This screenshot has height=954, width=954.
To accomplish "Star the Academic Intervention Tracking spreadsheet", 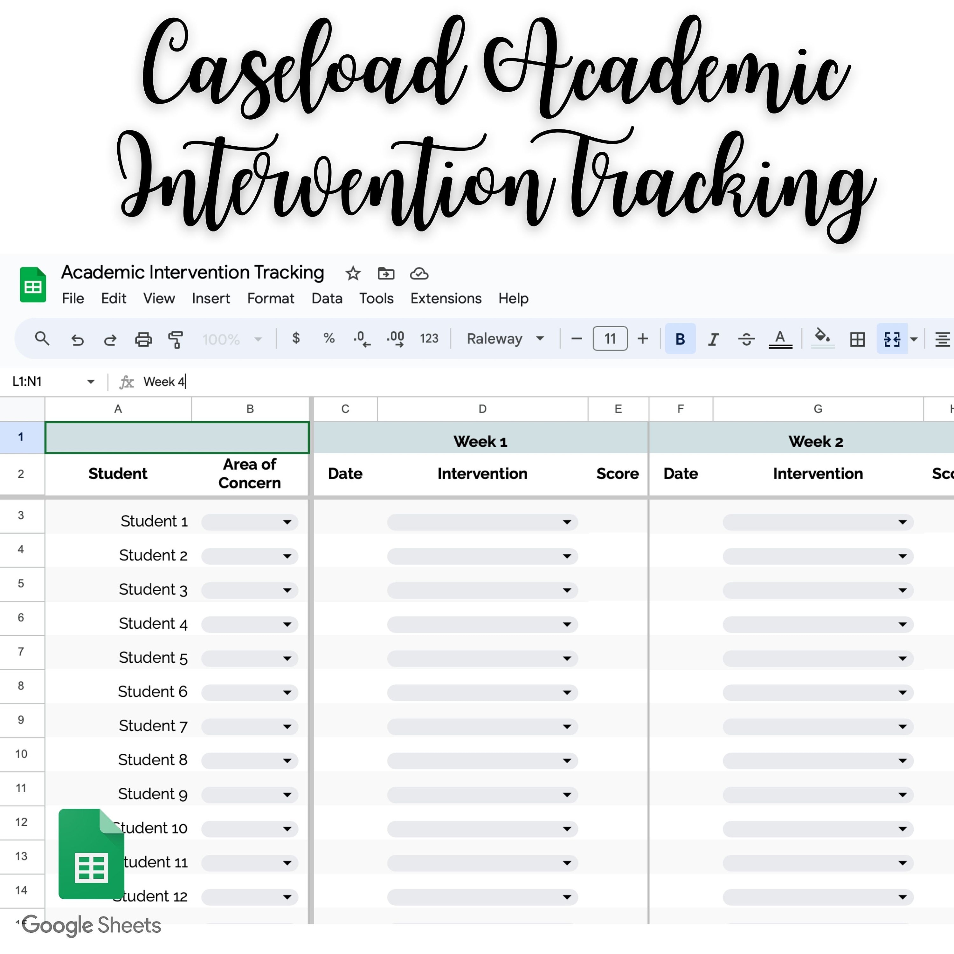I will [x=353, y=273].
